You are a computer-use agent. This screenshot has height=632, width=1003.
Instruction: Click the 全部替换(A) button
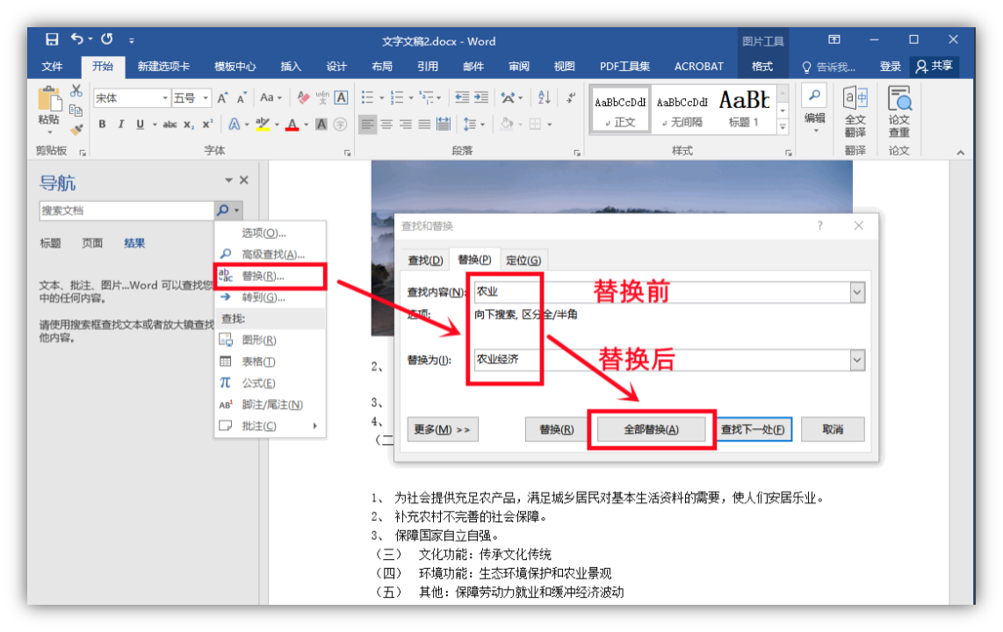(651, 429)
